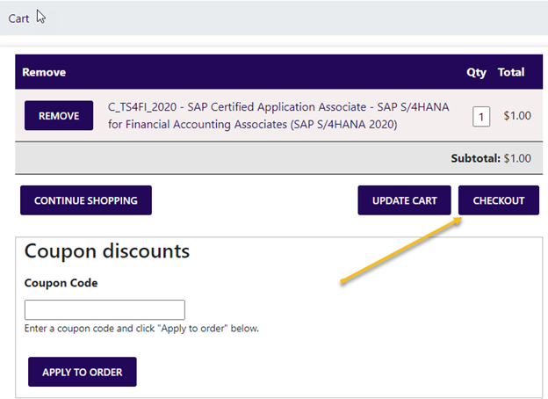Click the REMOVE button for the cart item
Viewport: 548px width, 399px height.
point(59,116)
